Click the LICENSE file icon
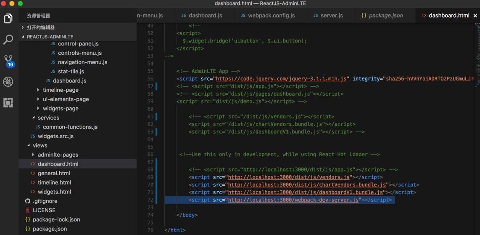This screenshot has height=235, width=480. click(28, 211)
